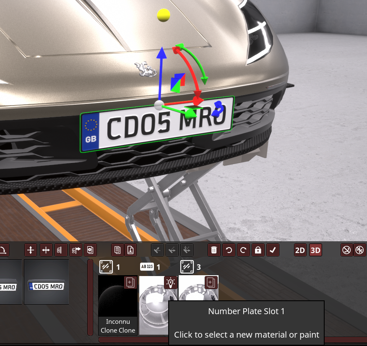
Task: Click the add-copy icon on Inconnu Clone Clone
Action: pos(130,282)
